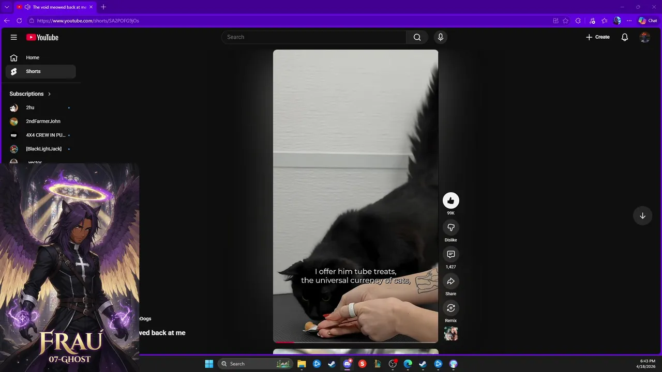The image size is (662, 372).
Task: Open the 4X4 CREW IN PU... channel
Action: 41,135
